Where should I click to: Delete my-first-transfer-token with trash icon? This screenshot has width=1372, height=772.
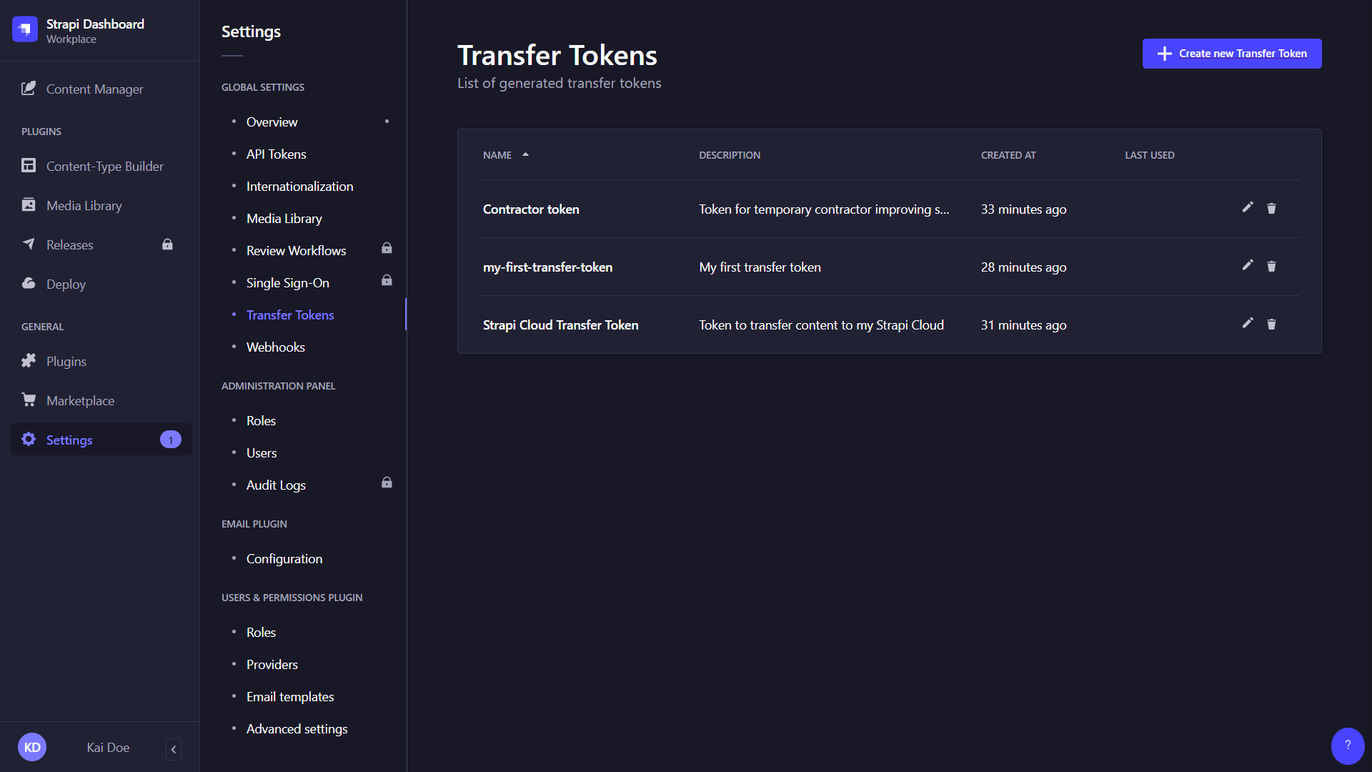click(x=1272, y=265)
